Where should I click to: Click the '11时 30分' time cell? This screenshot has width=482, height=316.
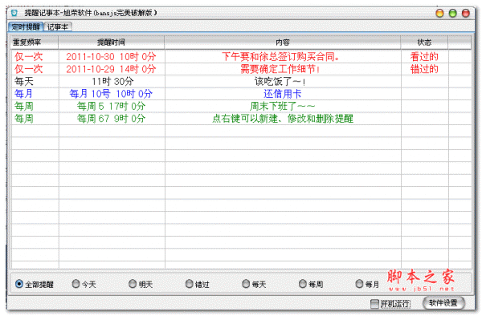(112, 82)
